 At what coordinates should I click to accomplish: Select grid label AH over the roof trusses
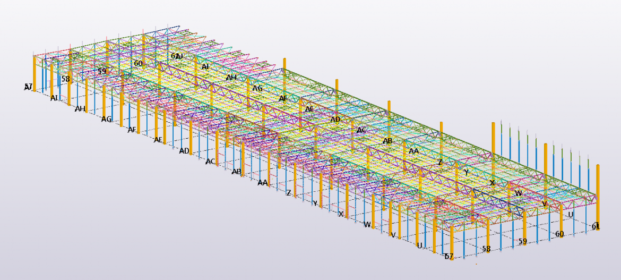click(231, 78)
